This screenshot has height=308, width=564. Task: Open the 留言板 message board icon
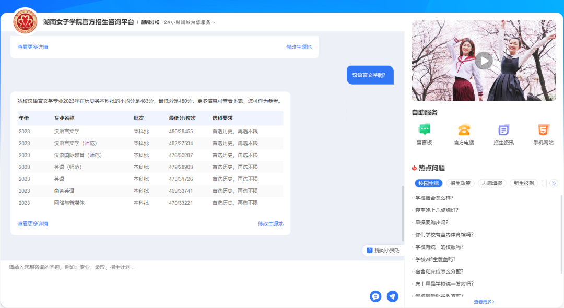(424, 130)
